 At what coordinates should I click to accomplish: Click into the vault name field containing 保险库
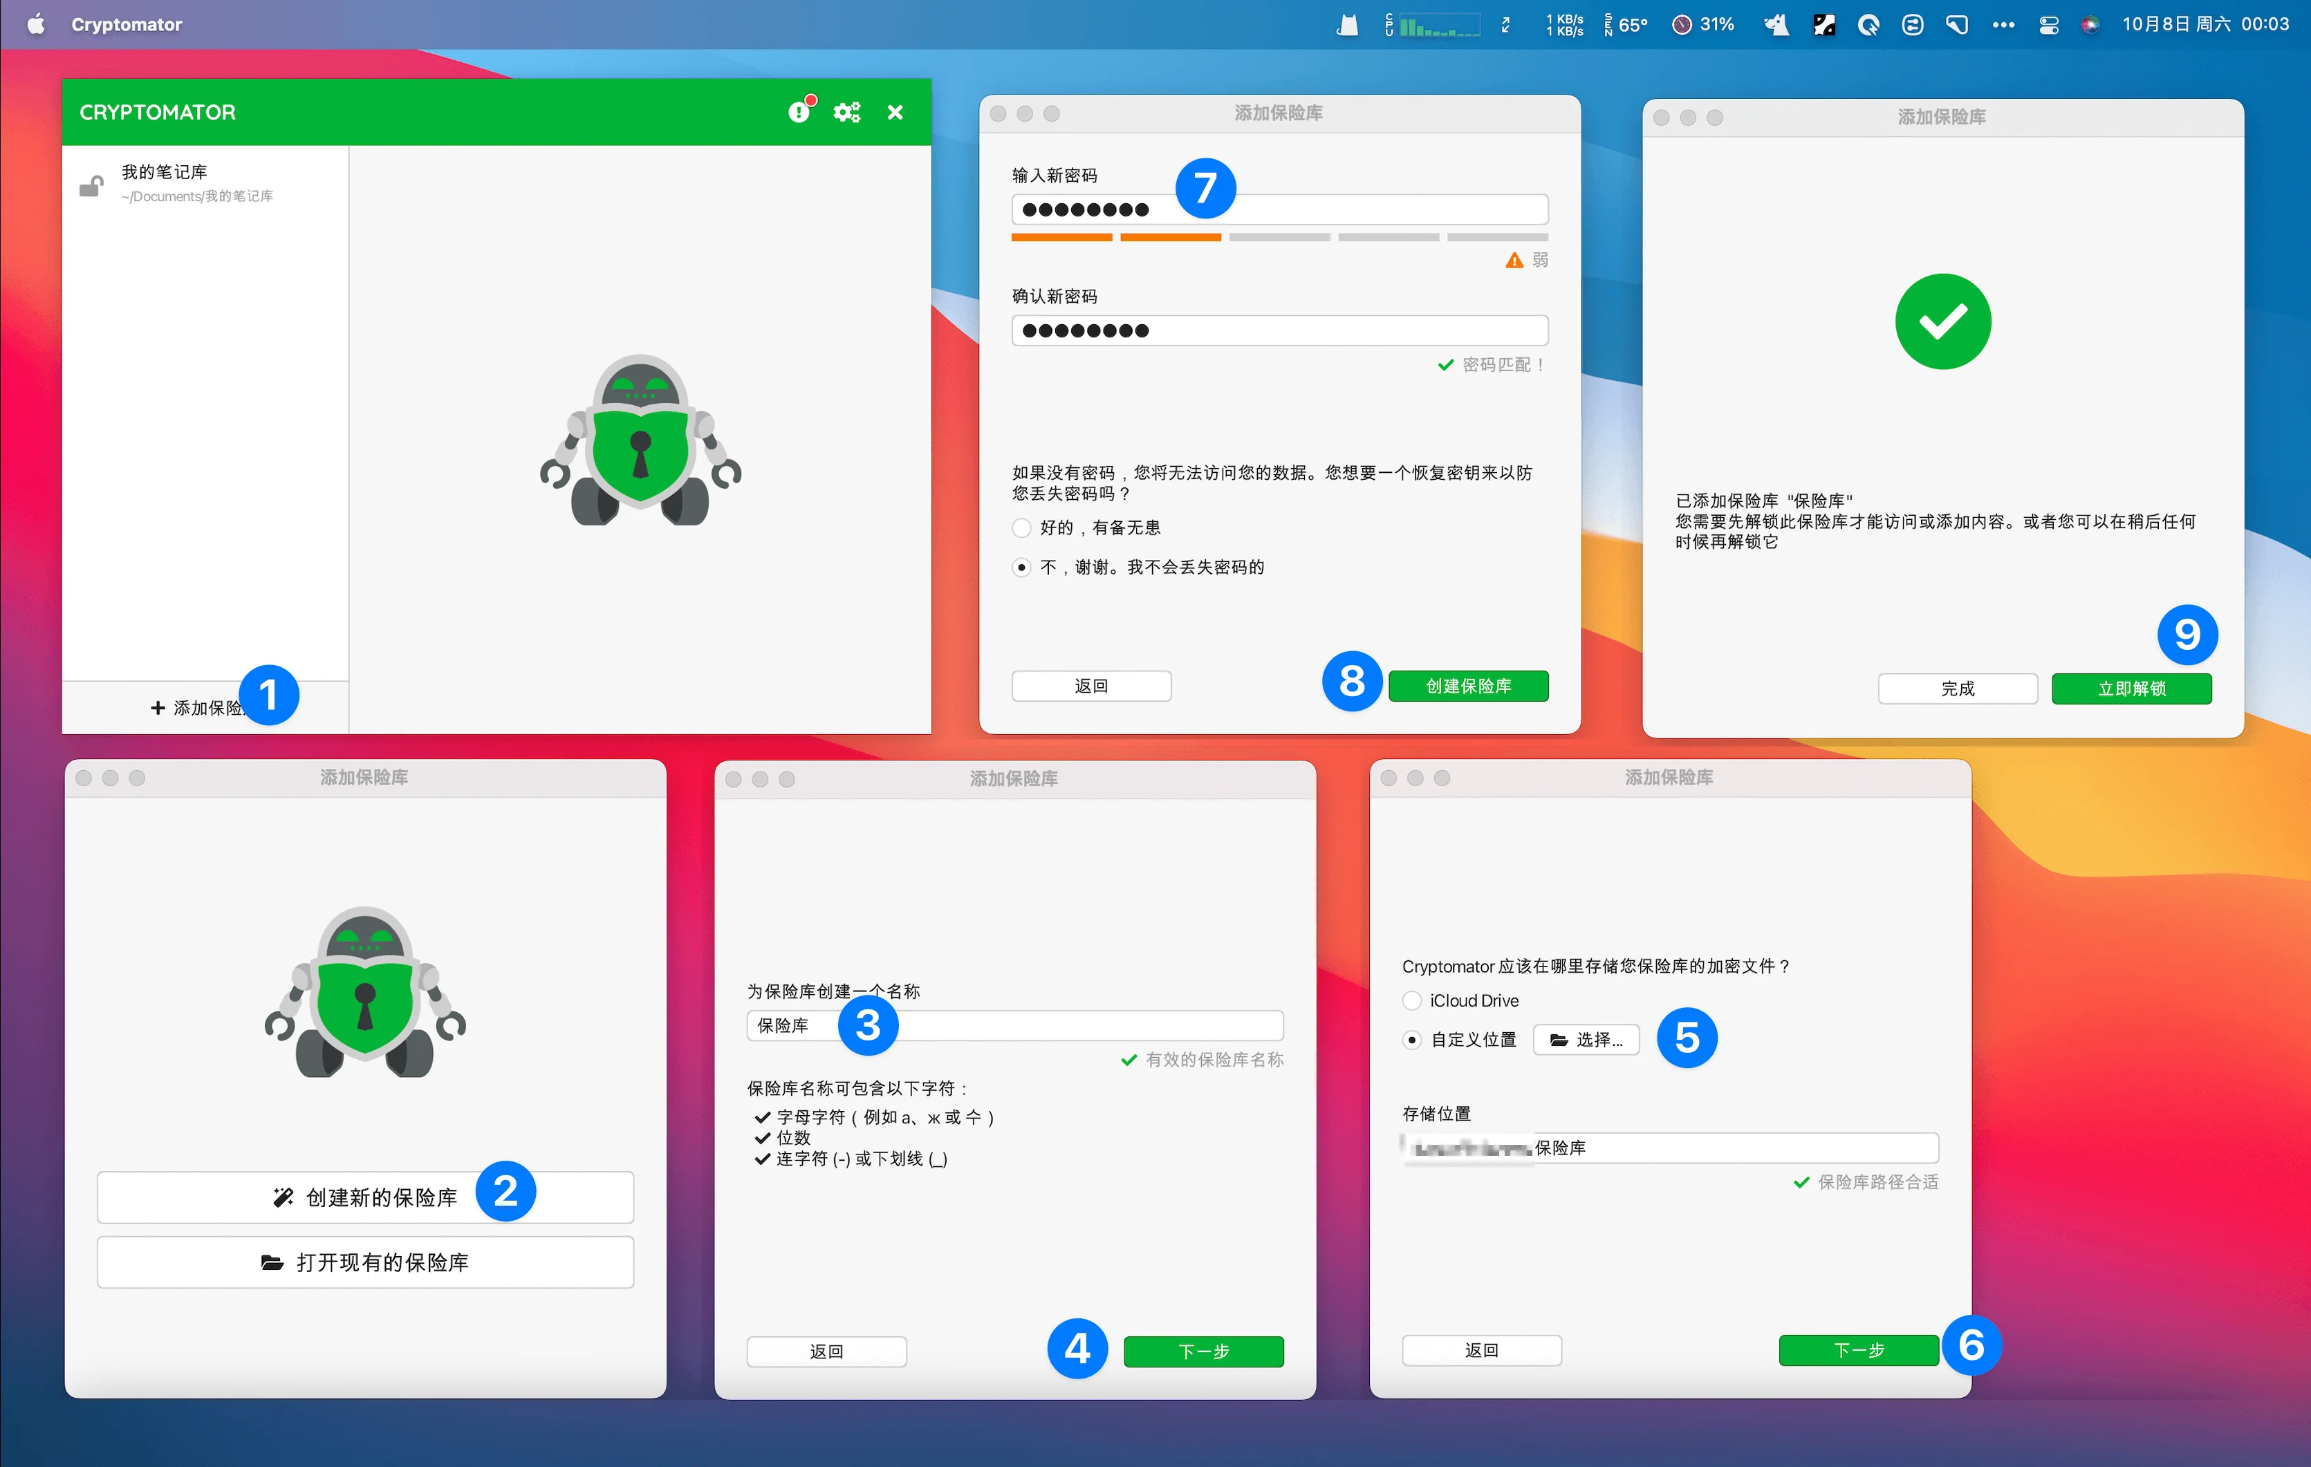(x=1015, y=1026)
